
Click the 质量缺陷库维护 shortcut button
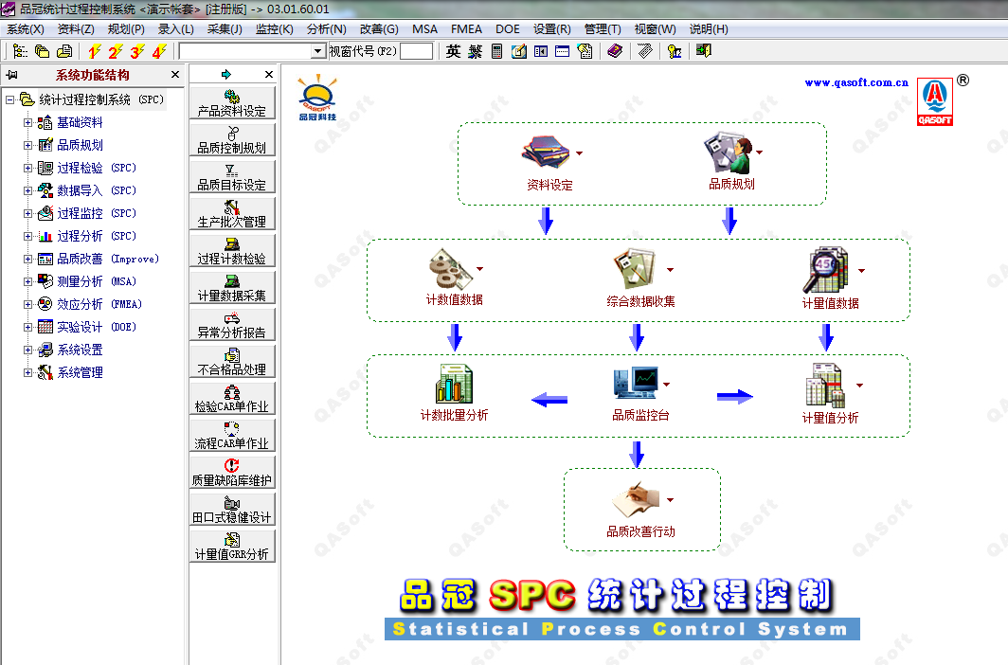click(232, 473)
